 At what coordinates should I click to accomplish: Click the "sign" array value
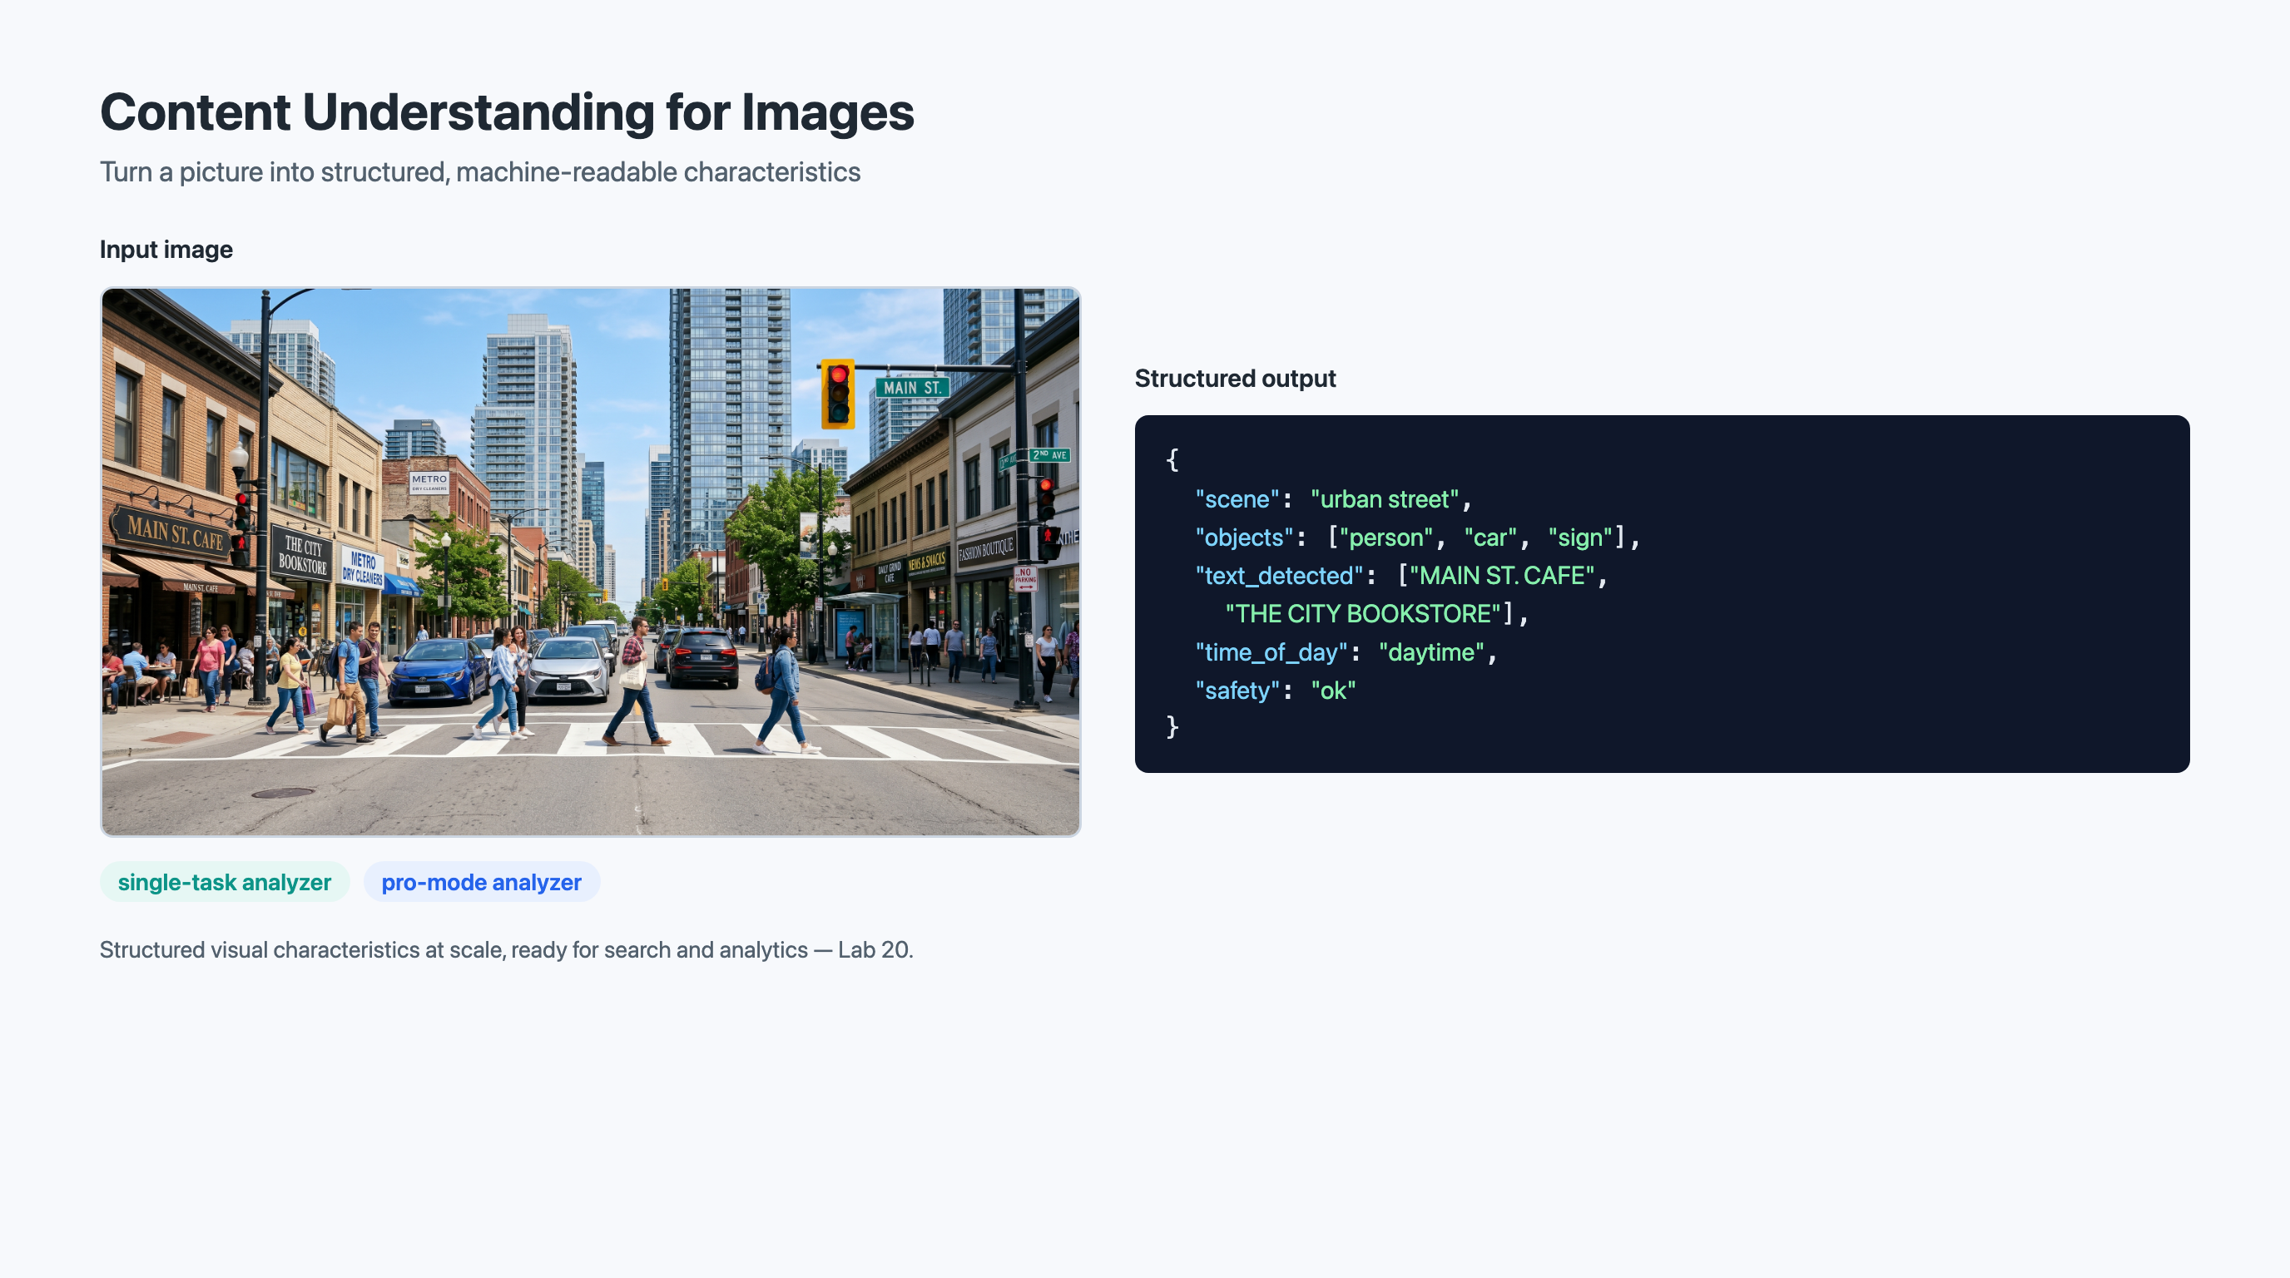point(1580,537)
